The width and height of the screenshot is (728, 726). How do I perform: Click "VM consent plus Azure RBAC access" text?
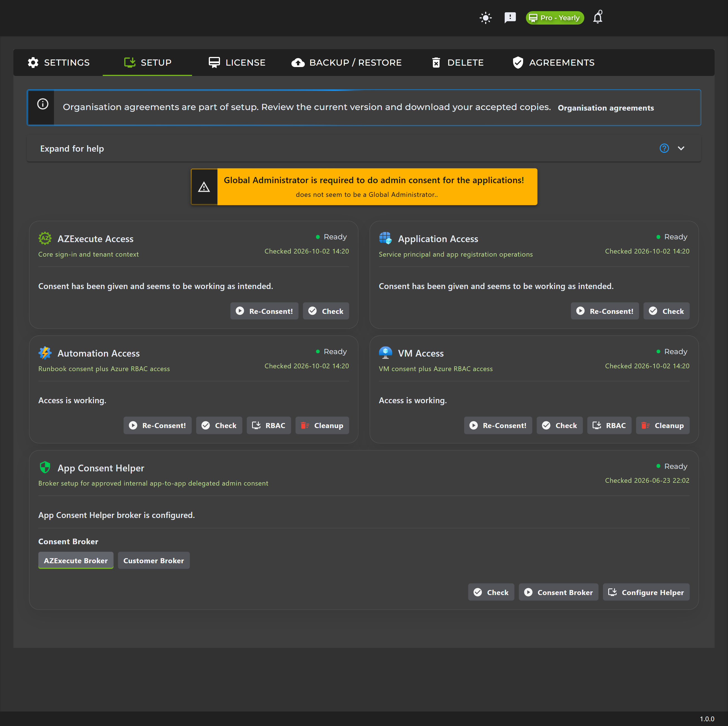435,369
